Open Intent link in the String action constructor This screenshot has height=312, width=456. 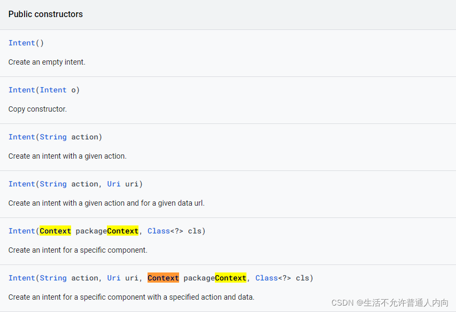click(x=22, y=137)
